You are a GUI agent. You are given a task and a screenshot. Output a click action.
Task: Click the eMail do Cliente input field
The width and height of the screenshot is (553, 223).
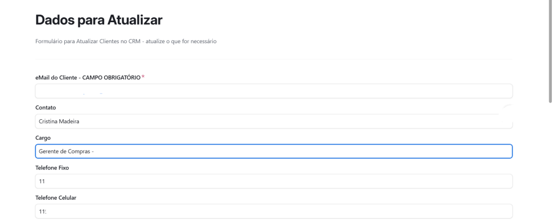click(x=273, y=91)
